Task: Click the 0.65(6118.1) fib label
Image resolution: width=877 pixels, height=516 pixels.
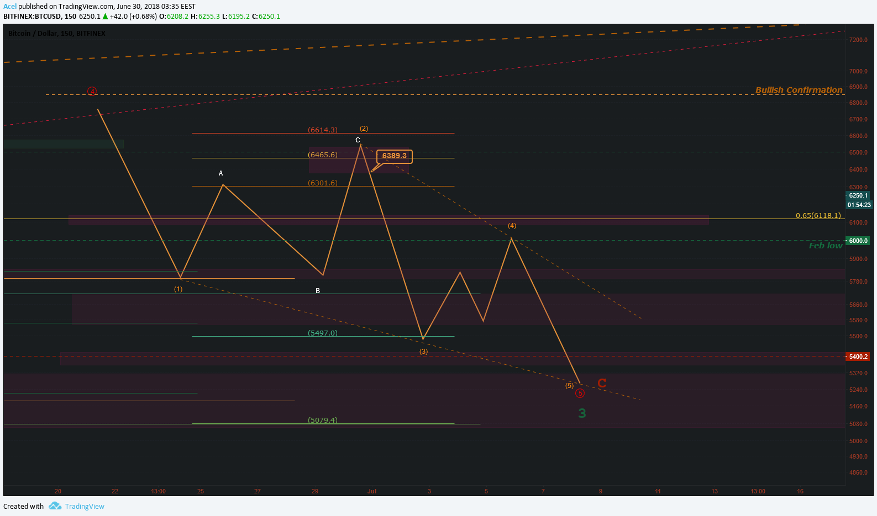Action: [818, 215]
